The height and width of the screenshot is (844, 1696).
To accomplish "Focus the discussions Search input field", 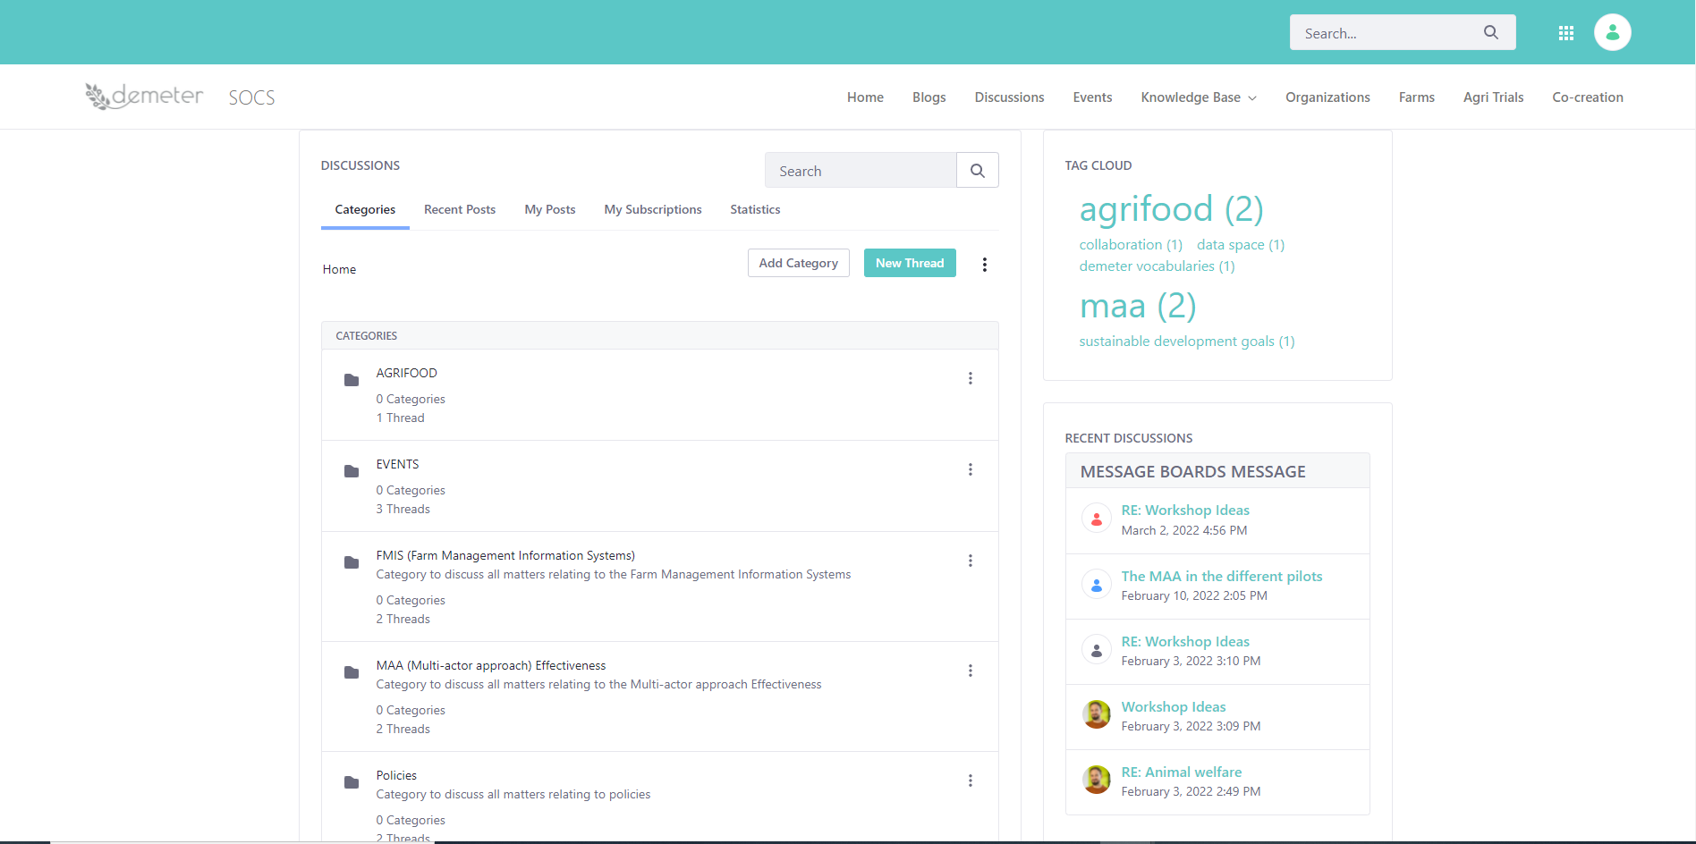I will click(x=861, y=171).
